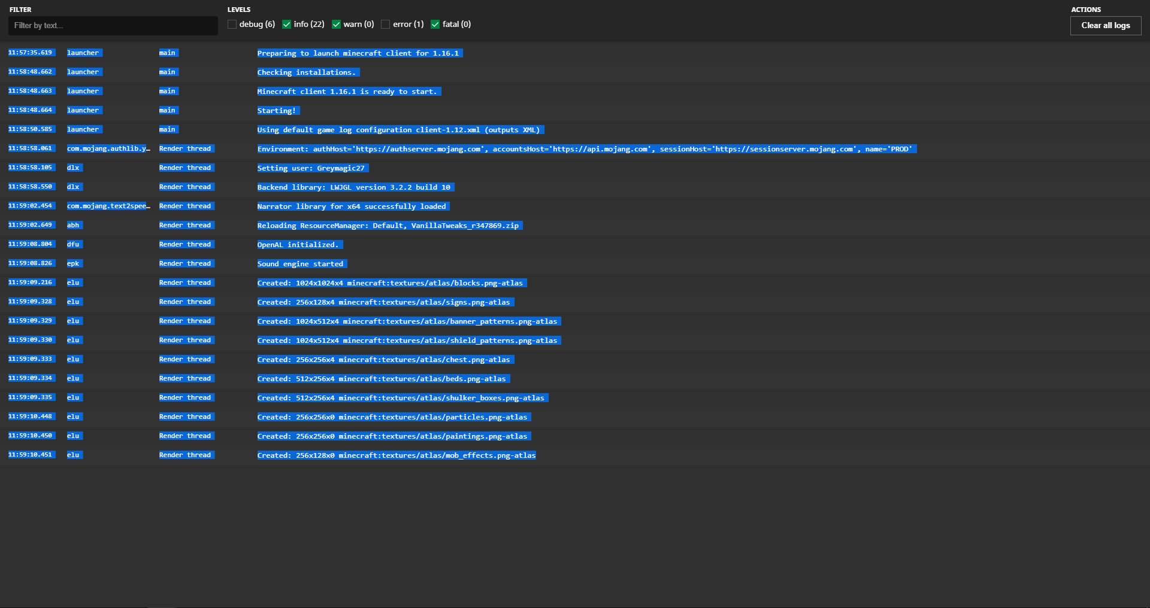Enable the debug level checkbox

[x=231, y=25]
